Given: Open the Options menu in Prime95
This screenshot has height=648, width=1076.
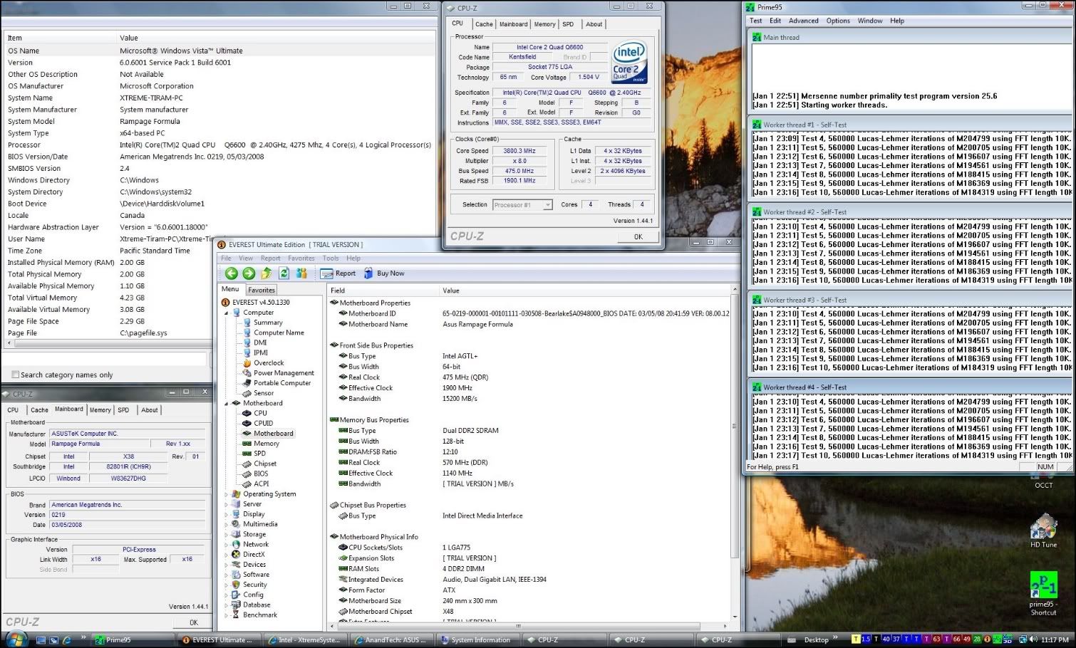Looking at the screenshot, I should 838,21.
